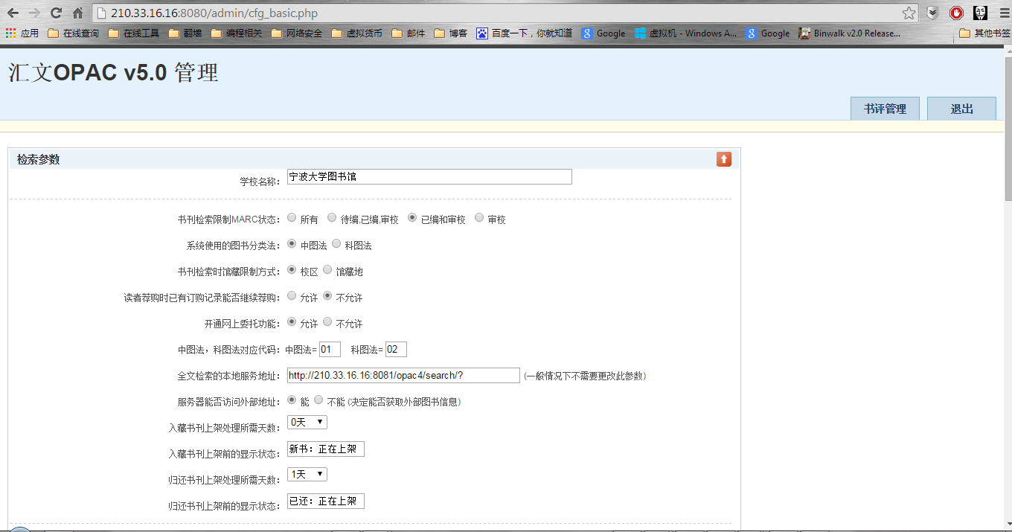Click the 汇文OPAC v5.0 管理 title
This screenshot has width=1012, height=532.
113,72
